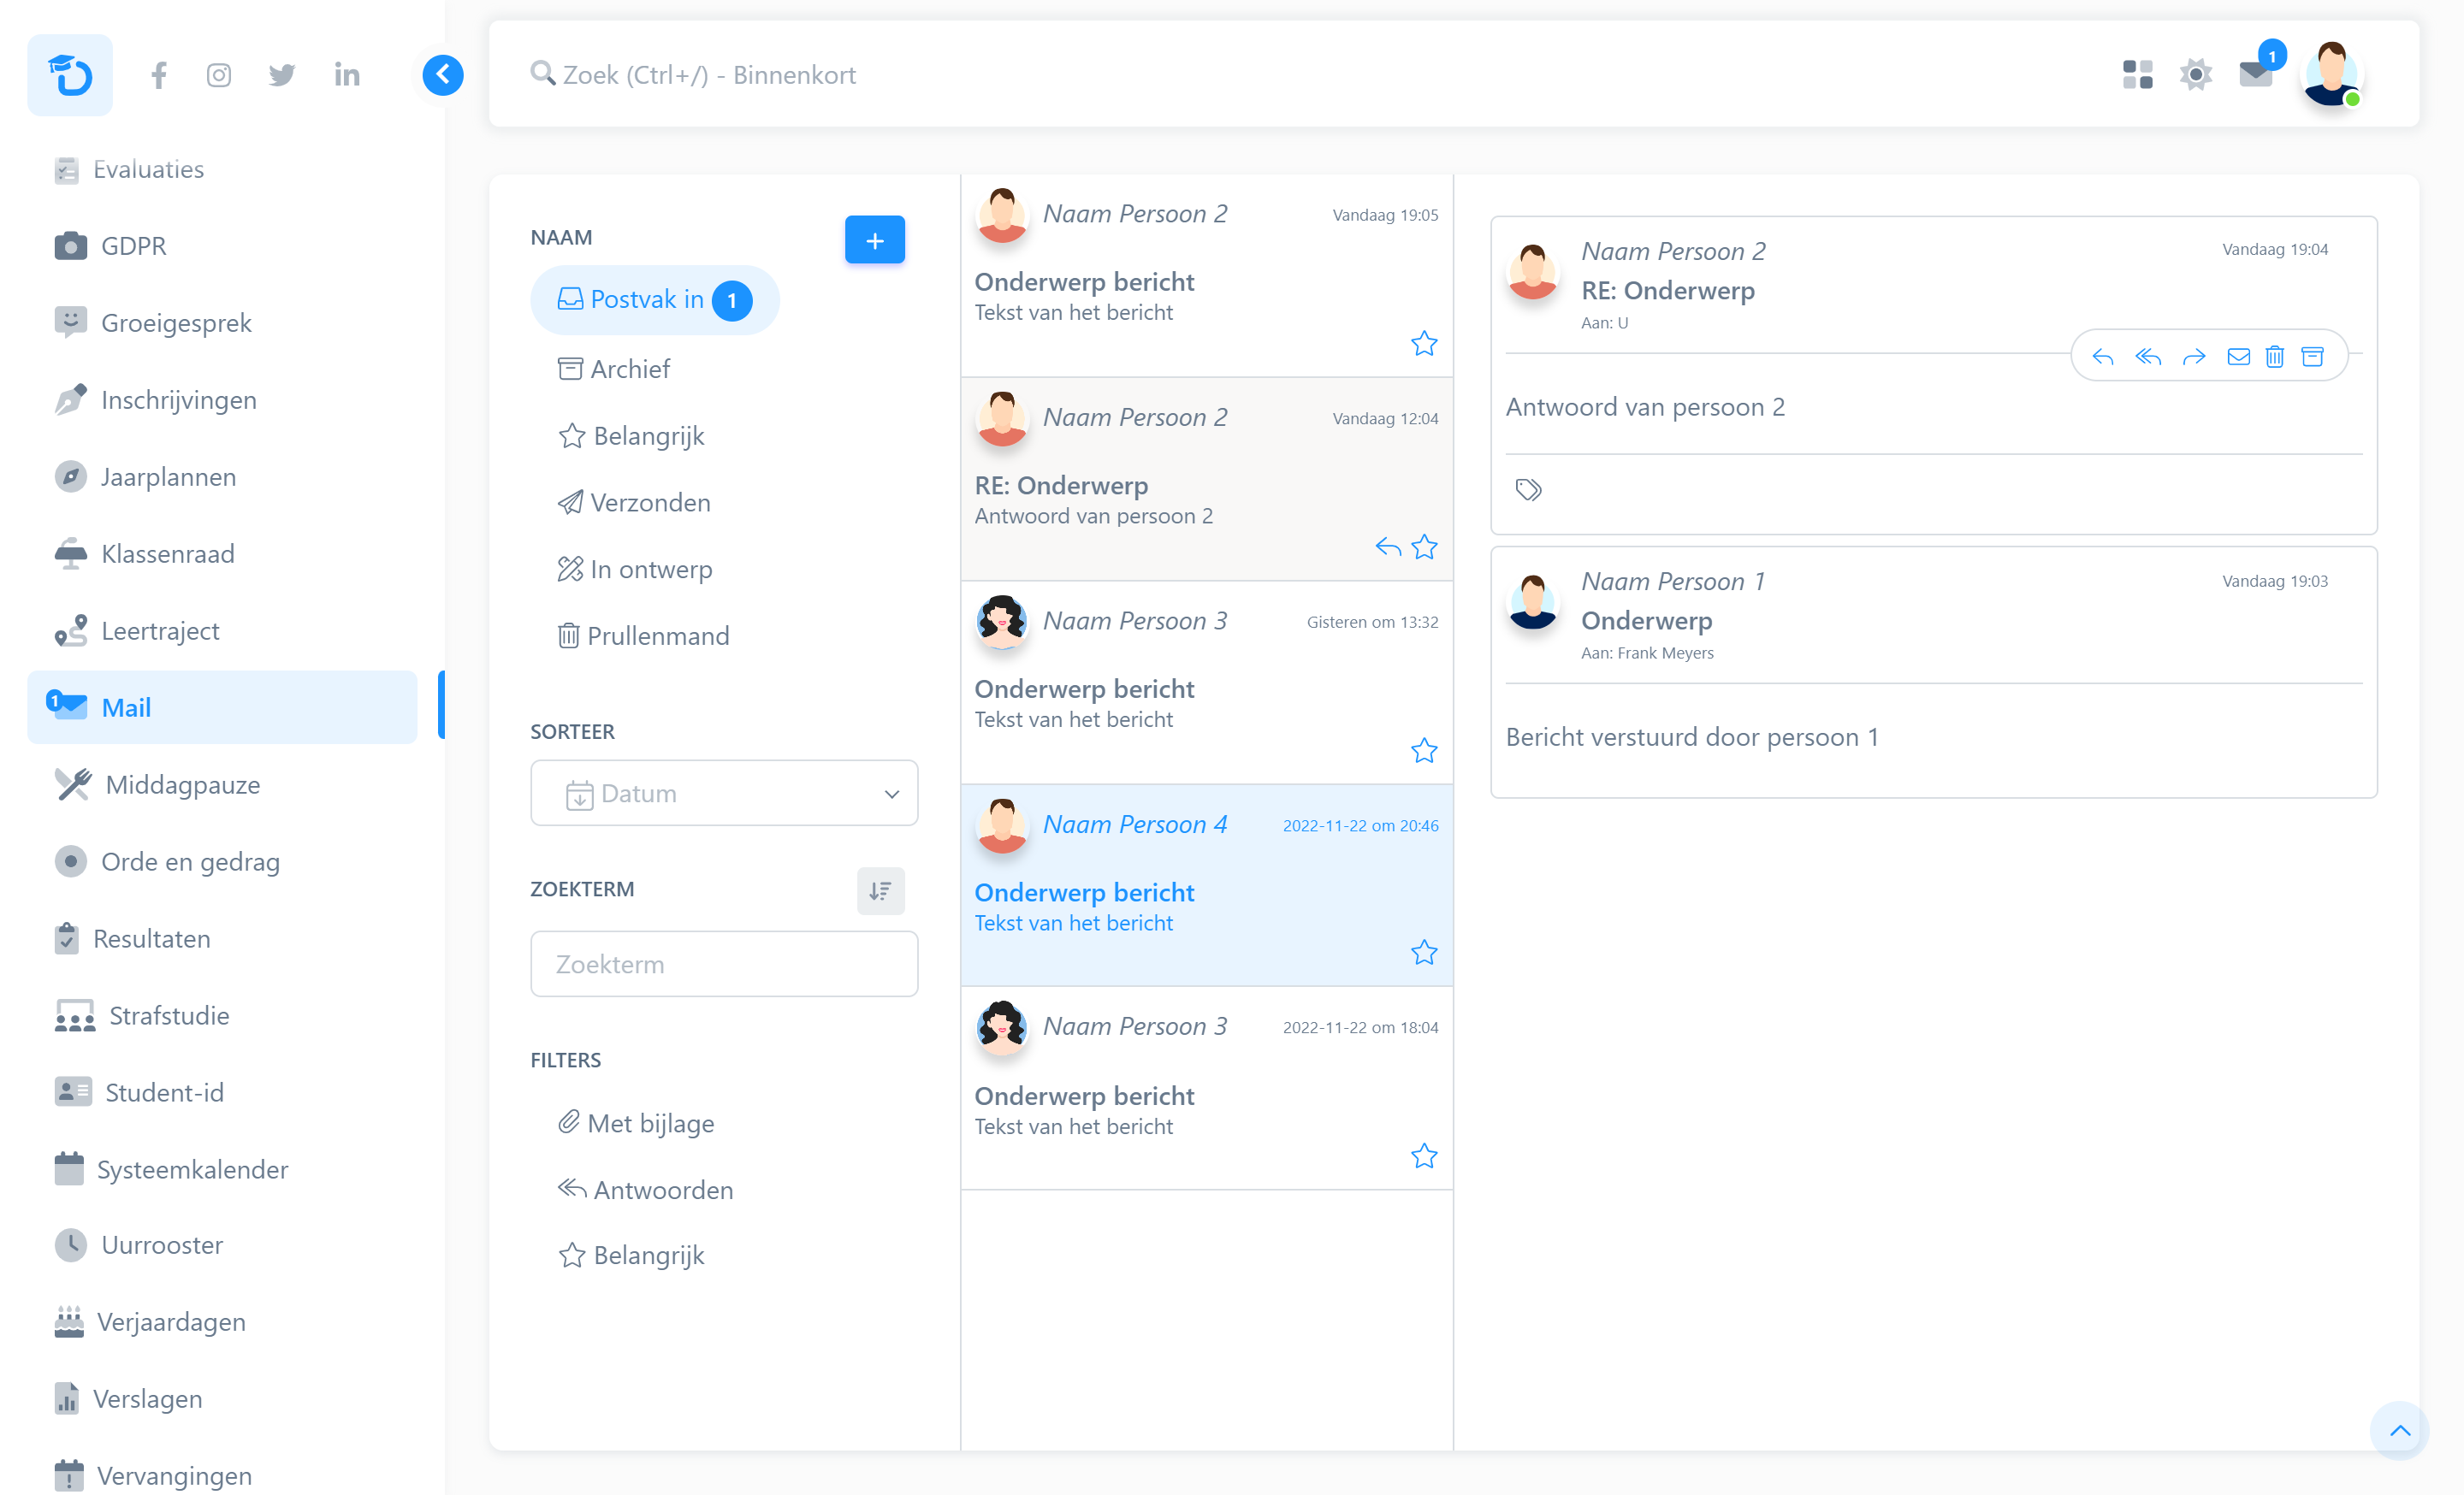The width and height of the screenshot is (2464, 1495).
Task: Star the Naam Persoon 4 message
Action: [x=1424, y=953]
